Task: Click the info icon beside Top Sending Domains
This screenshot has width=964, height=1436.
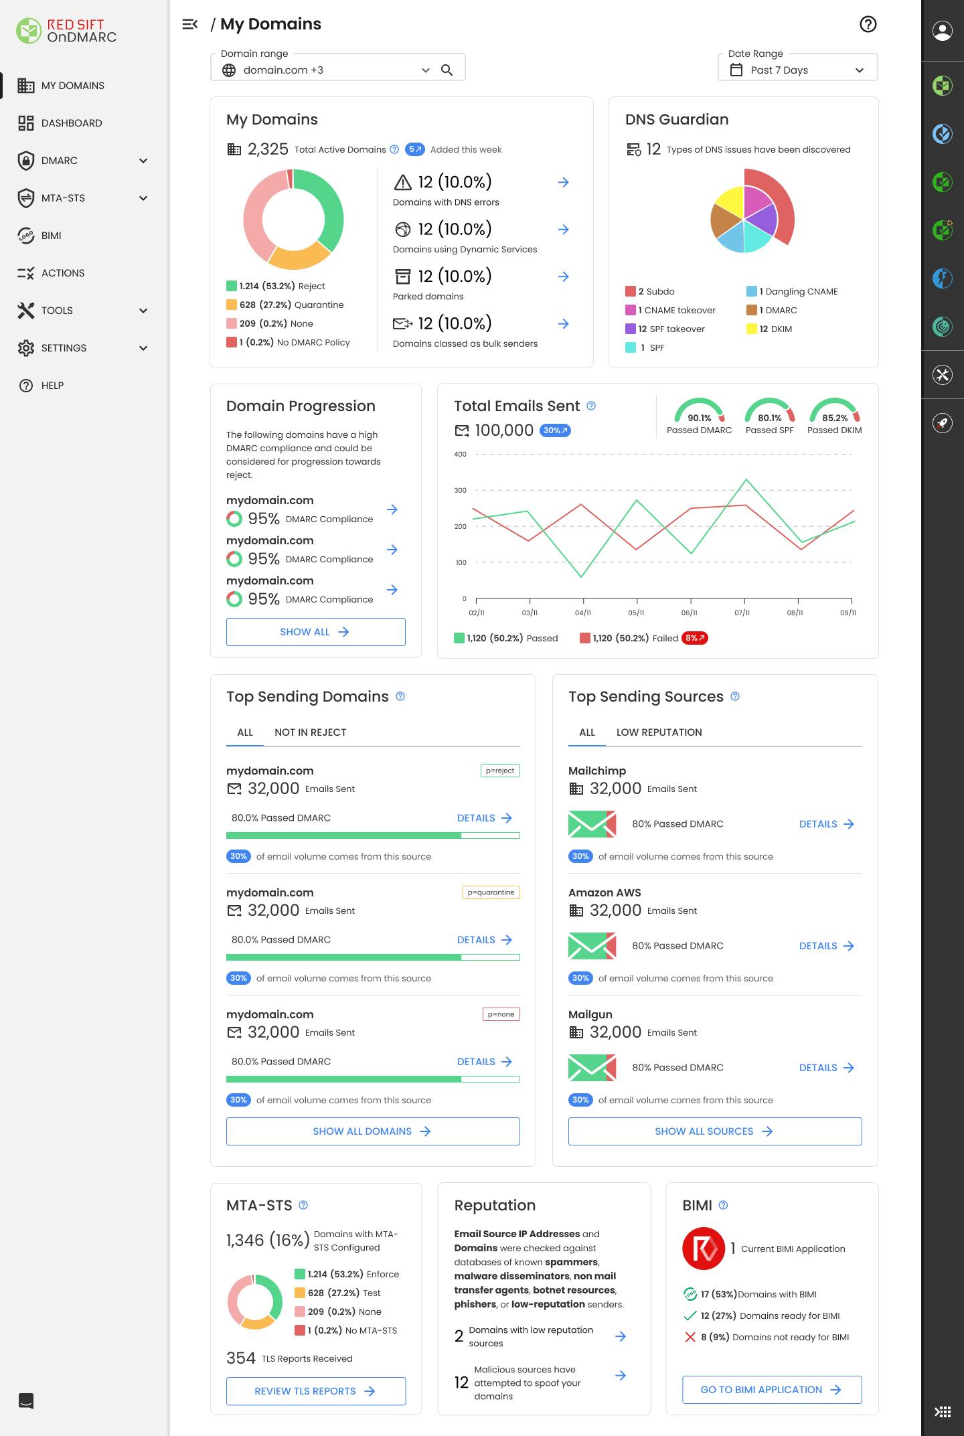Action: (x=400, y=696)
